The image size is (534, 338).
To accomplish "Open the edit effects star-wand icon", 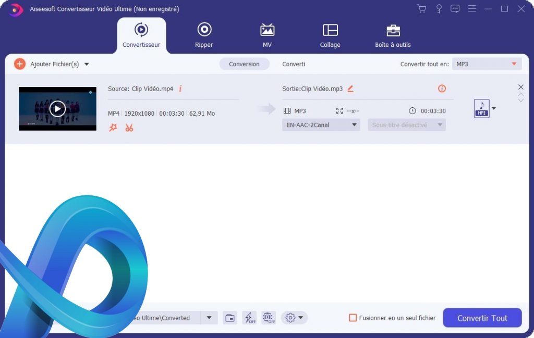I will 113,128.
